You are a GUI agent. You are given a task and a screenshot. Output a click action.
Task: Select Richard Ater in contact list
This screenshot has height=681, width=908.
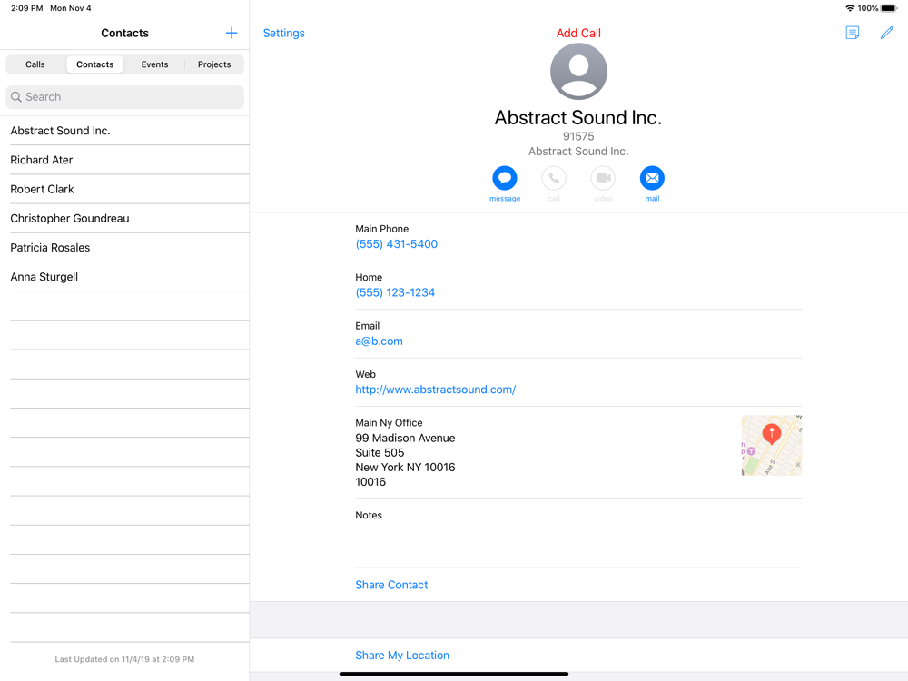click(x=42, y=160)
